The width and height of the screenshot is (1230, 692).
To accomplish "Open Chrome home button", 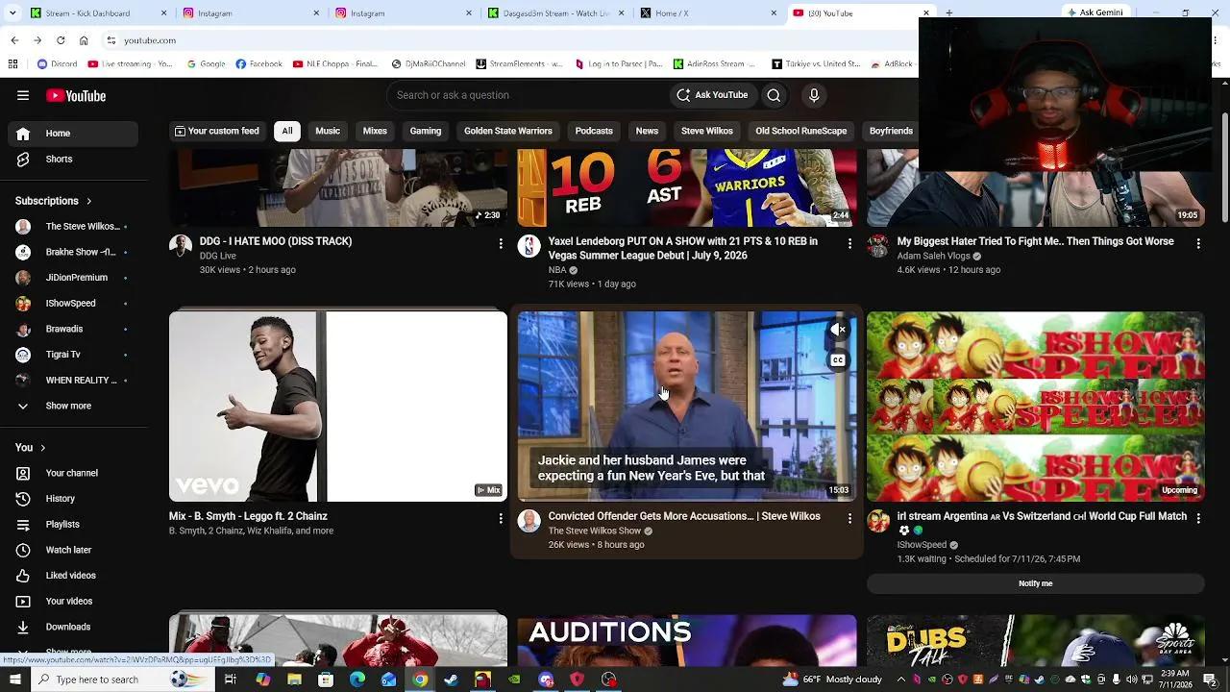I will point(84,40).
